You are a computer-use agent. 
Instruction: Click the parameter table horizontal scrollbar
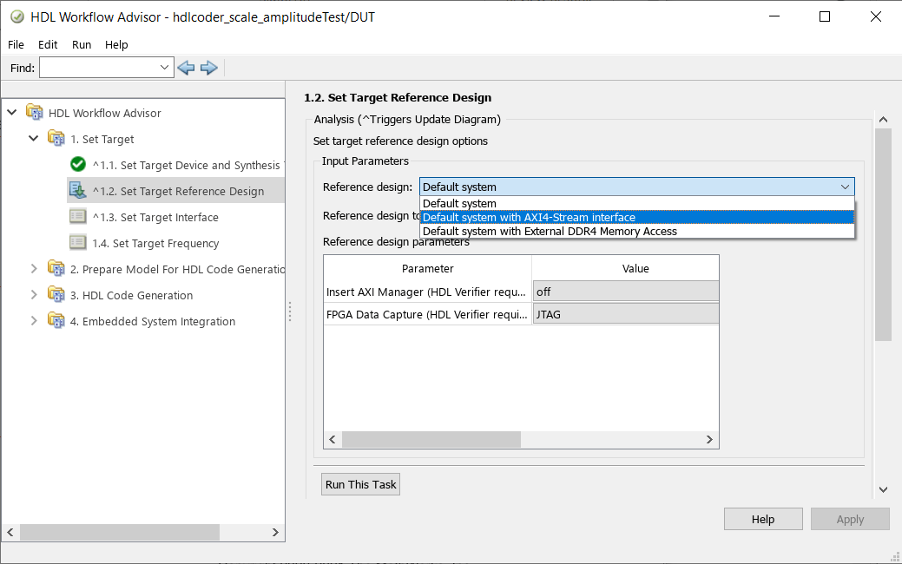click(431, 440)
